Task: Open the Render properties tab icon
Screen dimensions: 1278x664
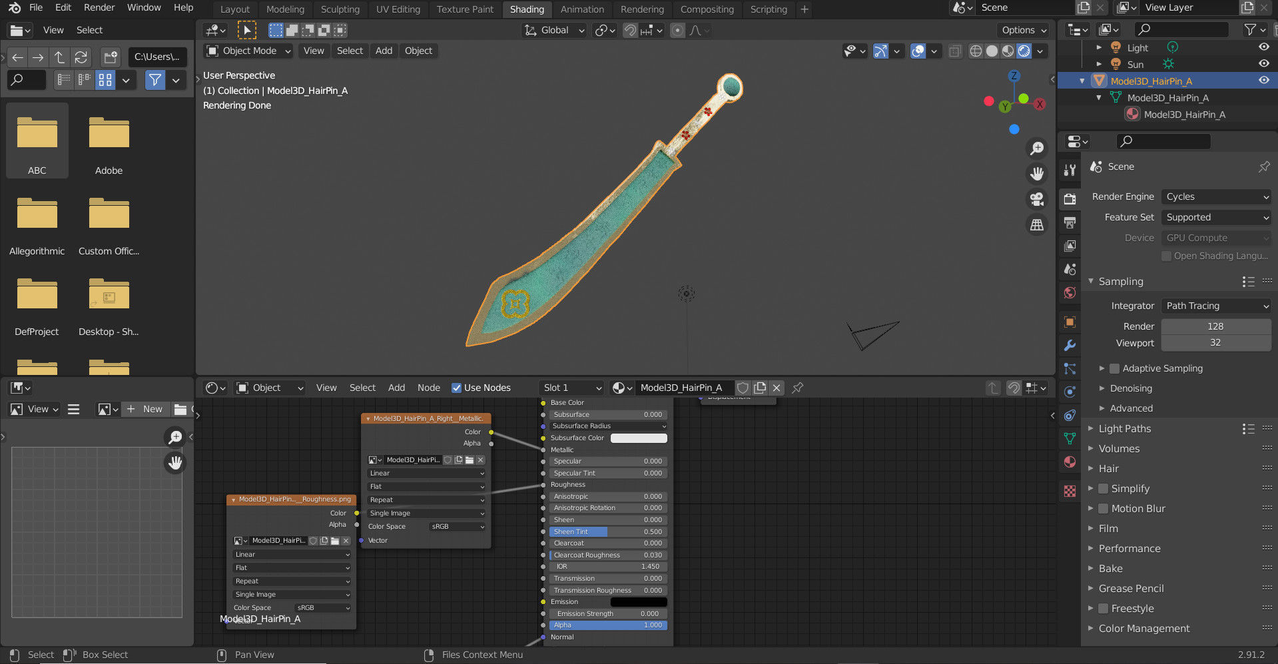Action: coord(1070,199)
